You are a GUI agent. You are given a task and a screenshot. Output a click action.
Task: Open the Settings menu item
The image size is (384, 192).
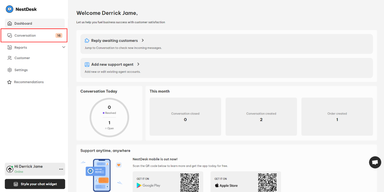35,70
